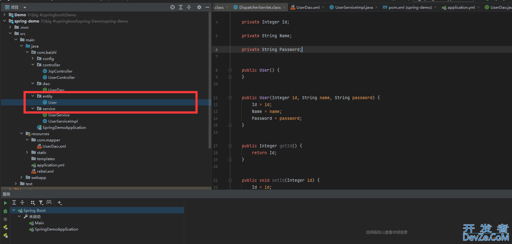
Task: Place cursor on line 5 Name field
Action: 267,36
